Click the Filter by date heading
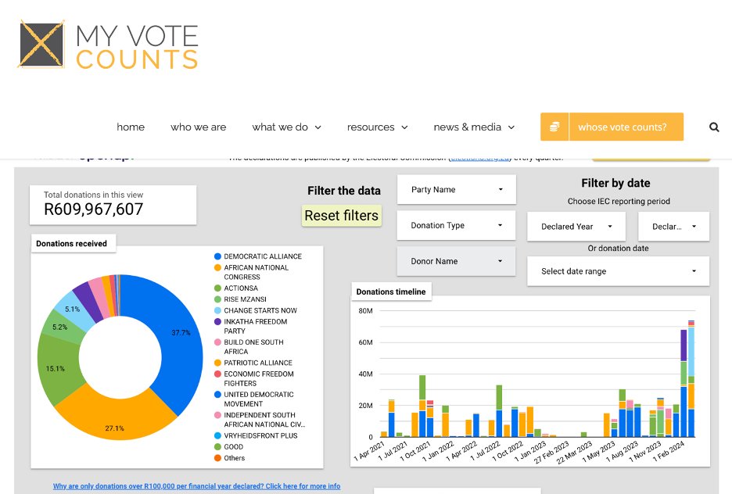The image size is (732, 494). (x=615, y=183)
